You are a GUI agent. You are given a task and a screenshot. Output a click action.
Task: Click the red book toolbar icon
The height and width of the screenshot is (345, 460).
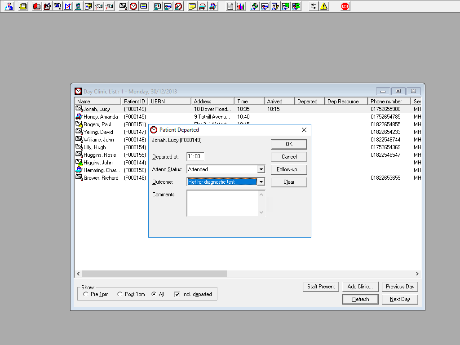tap(37, 6)
